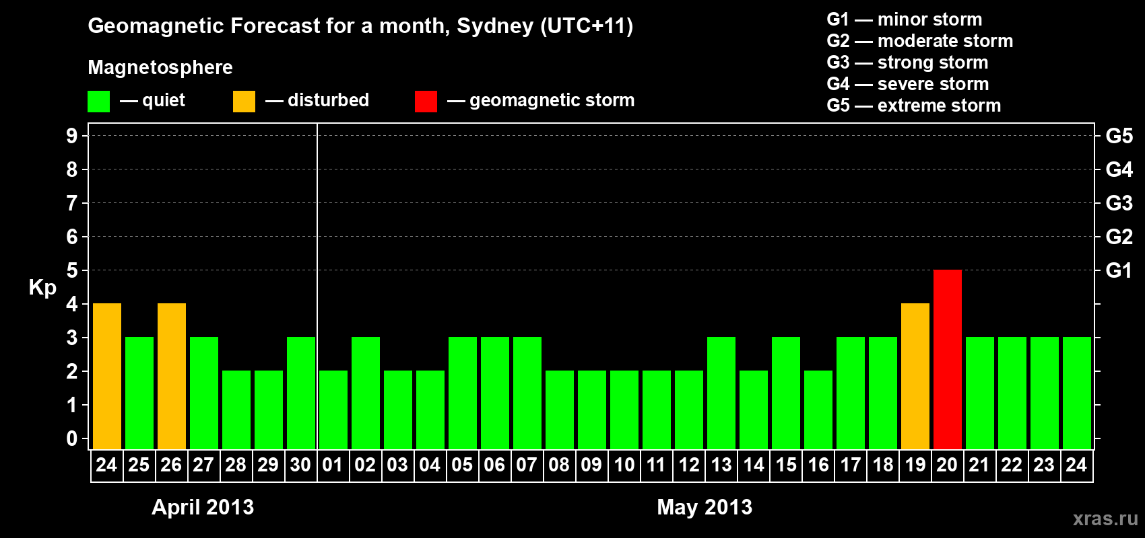Click the green bar for May 05
Screen dimensions: 1145x538
point(463,393)
